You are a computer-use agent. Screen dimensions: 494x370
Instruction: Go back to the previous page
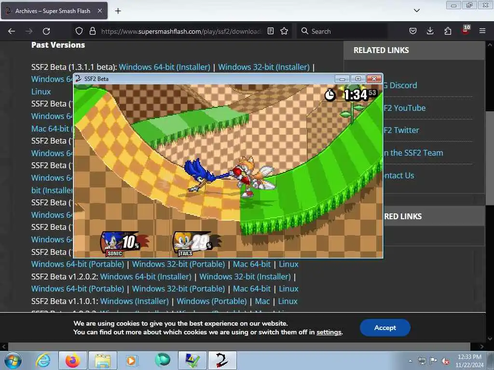[12, 31]
